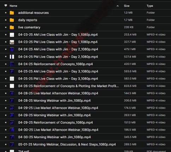Select icon of 04-26-25 Reinforcement & Plotting video

click(12, 86)
